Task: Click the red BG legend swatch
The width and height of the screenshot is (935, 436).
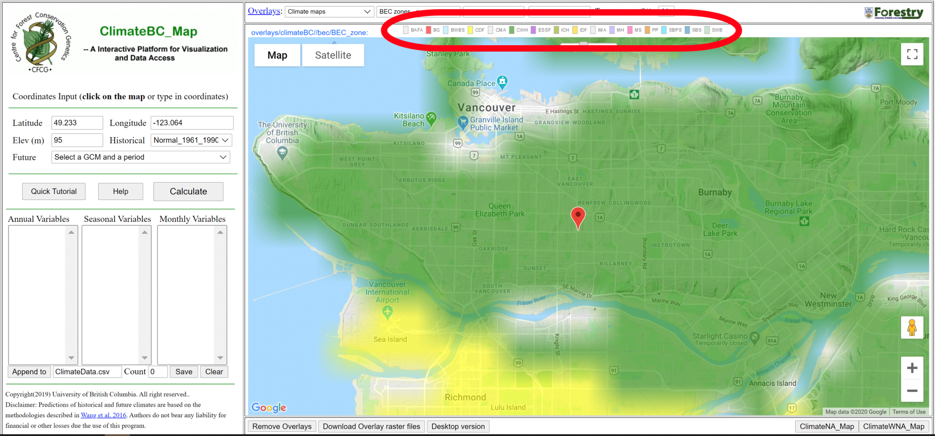Action: (x=429, y=30)
